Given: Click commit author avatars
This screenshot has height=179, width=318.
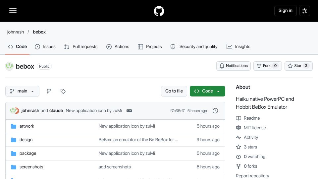Looking at the screenshot, I should pyautogui.click(x=14, y=111).
